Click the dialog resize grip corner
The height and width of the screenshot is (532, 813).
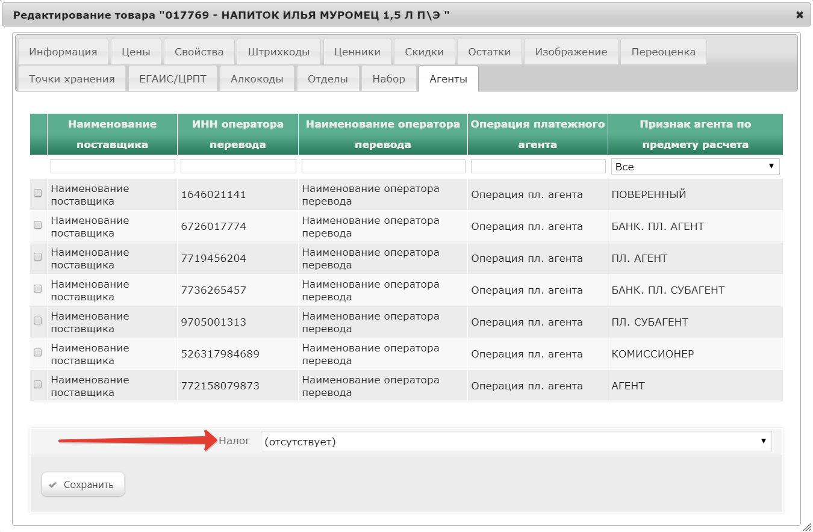click(806, 526)
